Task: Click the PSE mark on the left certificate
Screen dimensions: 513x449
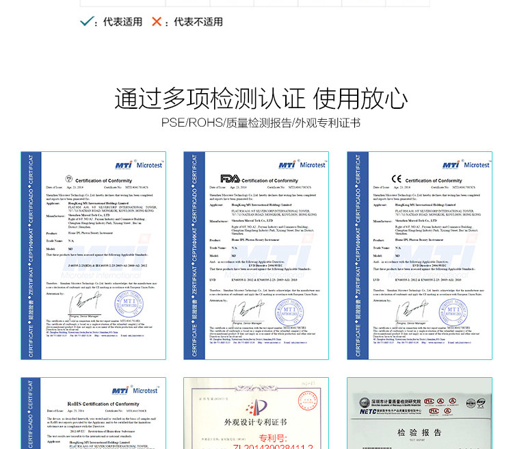Action: click(x=68, y=179)
